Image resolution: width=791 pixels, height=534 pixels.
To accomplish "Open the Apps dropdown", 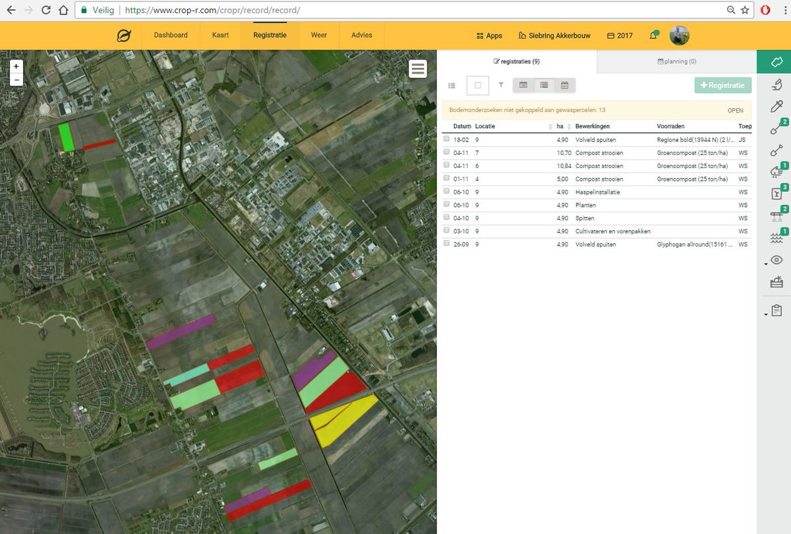I will [x=489, y=36].
